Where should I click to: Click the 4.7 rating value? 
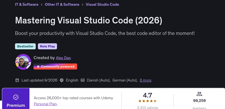tap(147, 95)
